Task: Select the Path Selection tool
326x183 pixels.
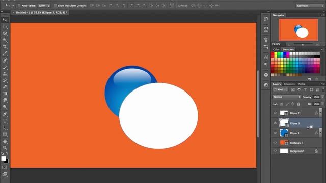Action: tap(5, 128)
